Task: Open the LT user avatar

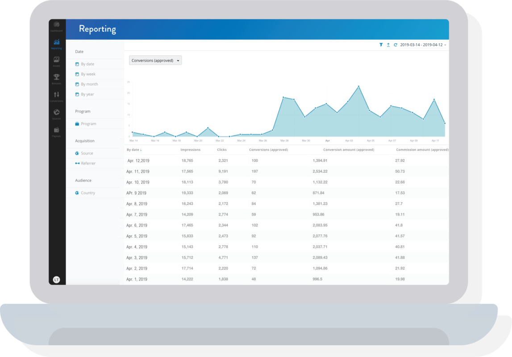Action: tap(56, 279)
